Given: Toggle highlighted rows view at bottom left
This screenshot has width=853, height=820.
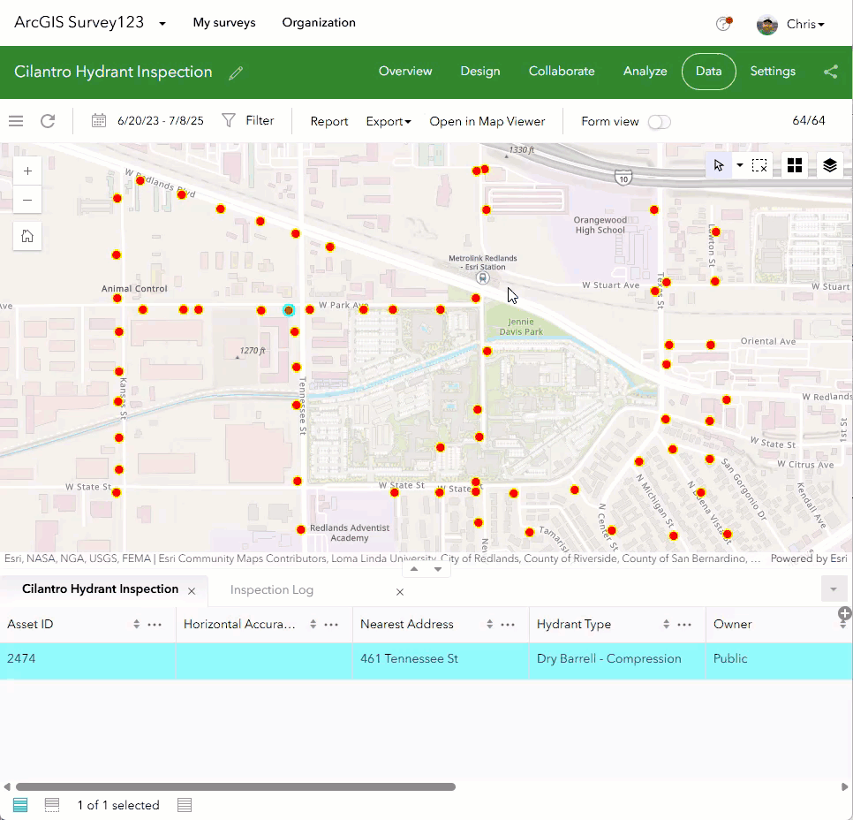Looking at the screenshot, I should pos(20,805).
